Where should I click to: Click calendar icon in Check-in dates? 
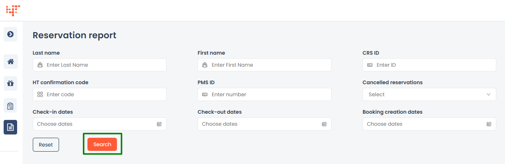tap(159, 124)
